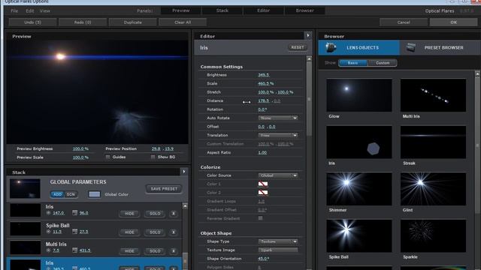Screen dimensions: 481x270
Task: Open the File menu
Action: 14,10
